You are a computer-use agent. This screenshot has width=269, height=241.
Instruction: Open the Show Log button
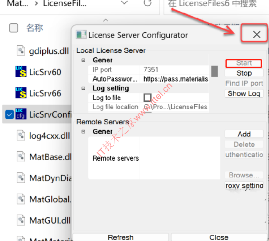tap(244, 94)
